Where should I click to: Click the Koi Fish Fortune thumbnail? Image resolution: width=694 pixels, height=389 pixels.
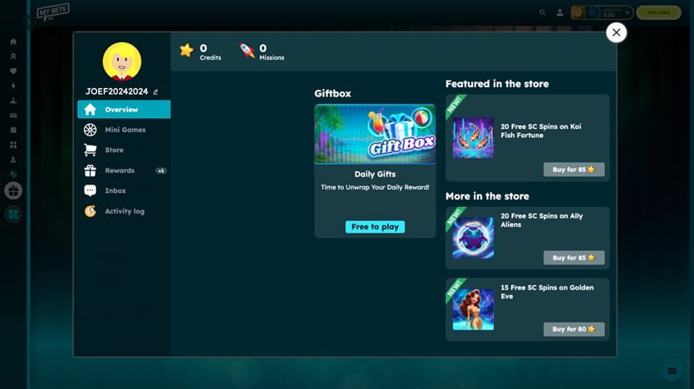click(x=473, y=138)
